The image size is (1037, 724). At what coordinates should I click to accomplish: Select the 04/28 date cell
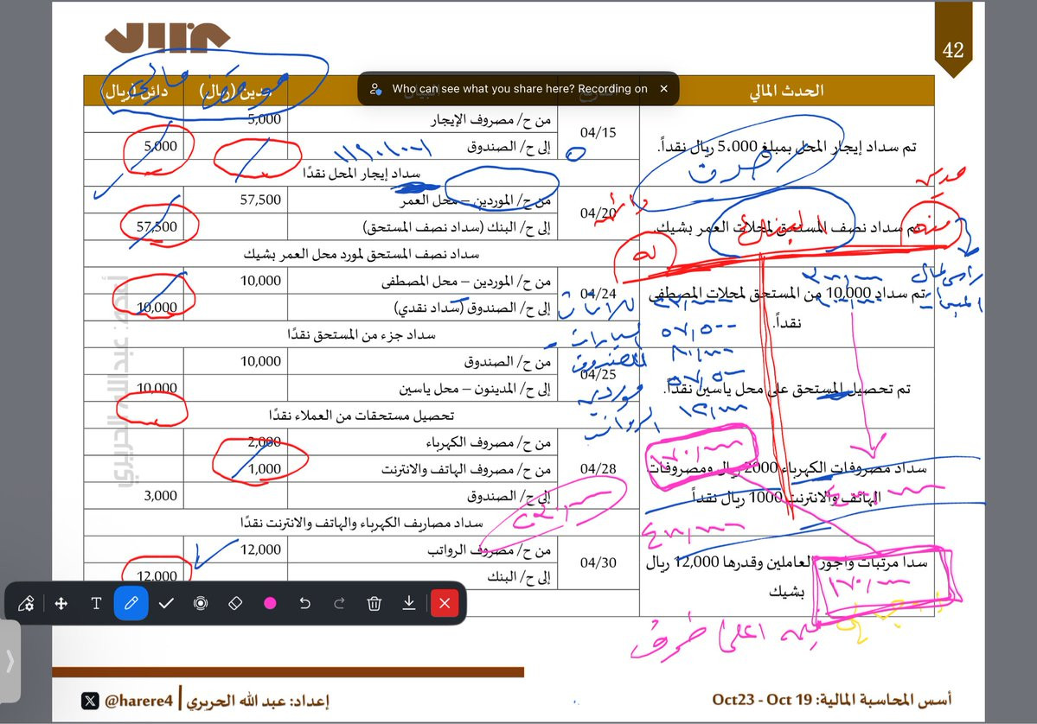click(x=598, y=468)
